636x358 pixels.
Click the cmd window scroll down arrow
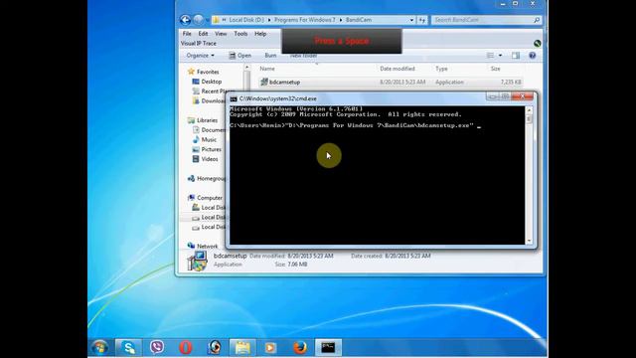click(x=529, y=241)
